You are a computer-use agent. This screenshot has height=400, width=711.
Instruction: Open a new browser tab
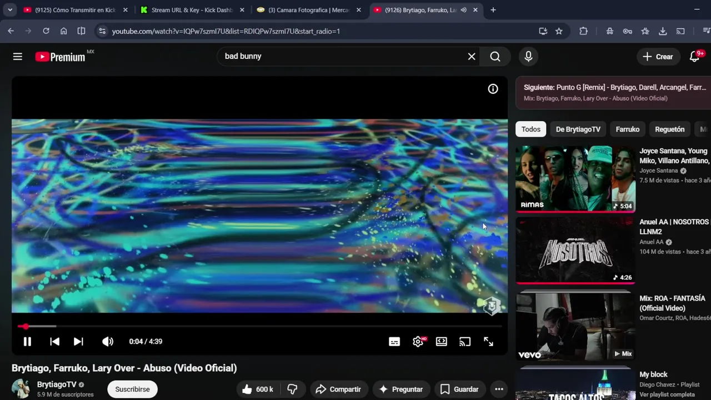[x=493, y=10]
